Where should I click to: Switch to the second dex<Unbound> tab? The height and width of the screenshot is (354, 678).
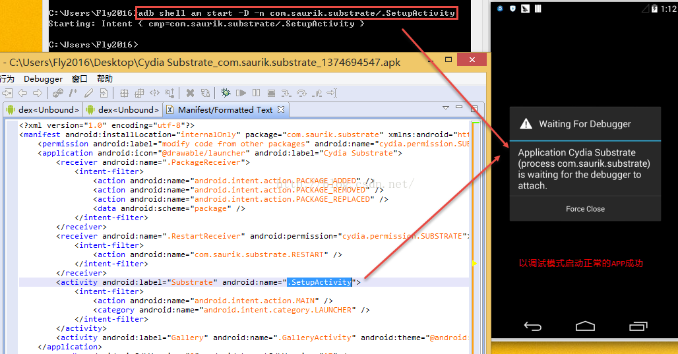[123, 110]
